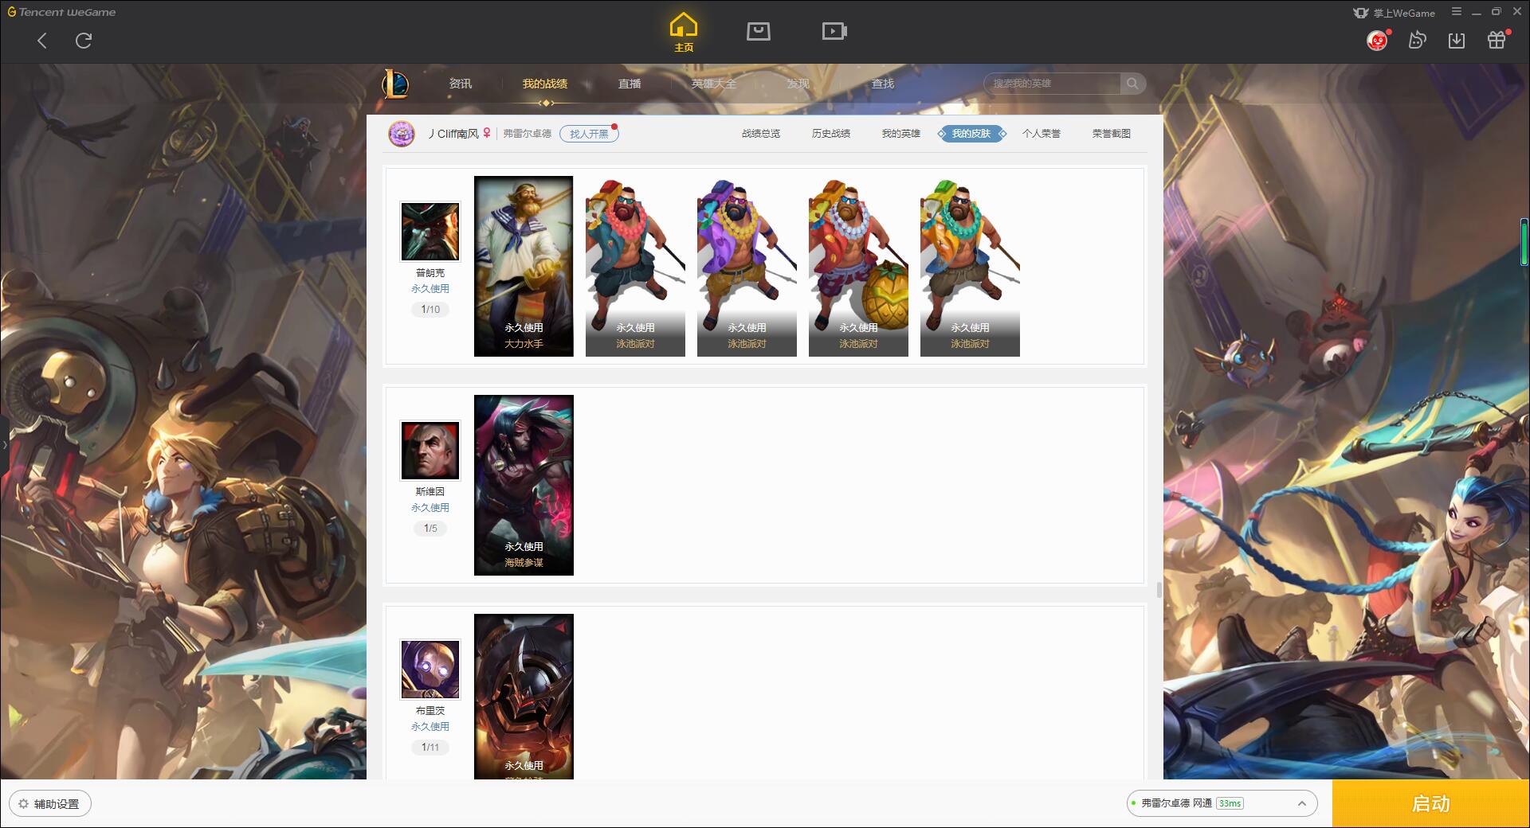Open the 直播 nav tab

[x=630, y=84]
